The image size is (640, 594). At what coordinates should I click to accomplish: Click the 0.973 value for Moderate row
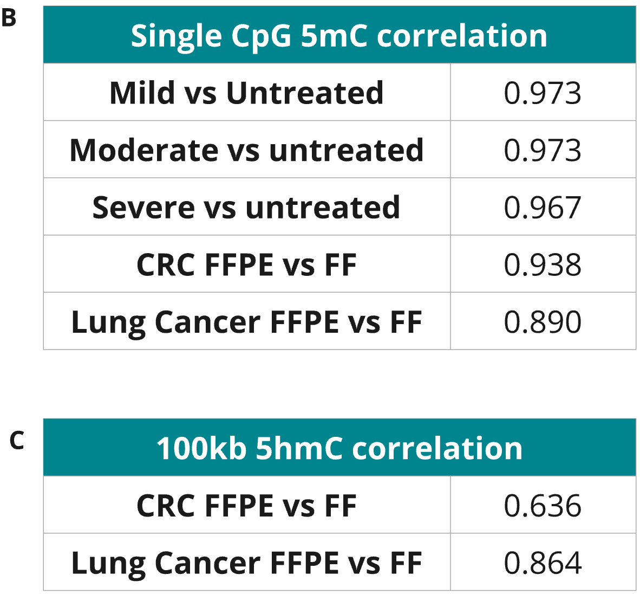(543, 151)
